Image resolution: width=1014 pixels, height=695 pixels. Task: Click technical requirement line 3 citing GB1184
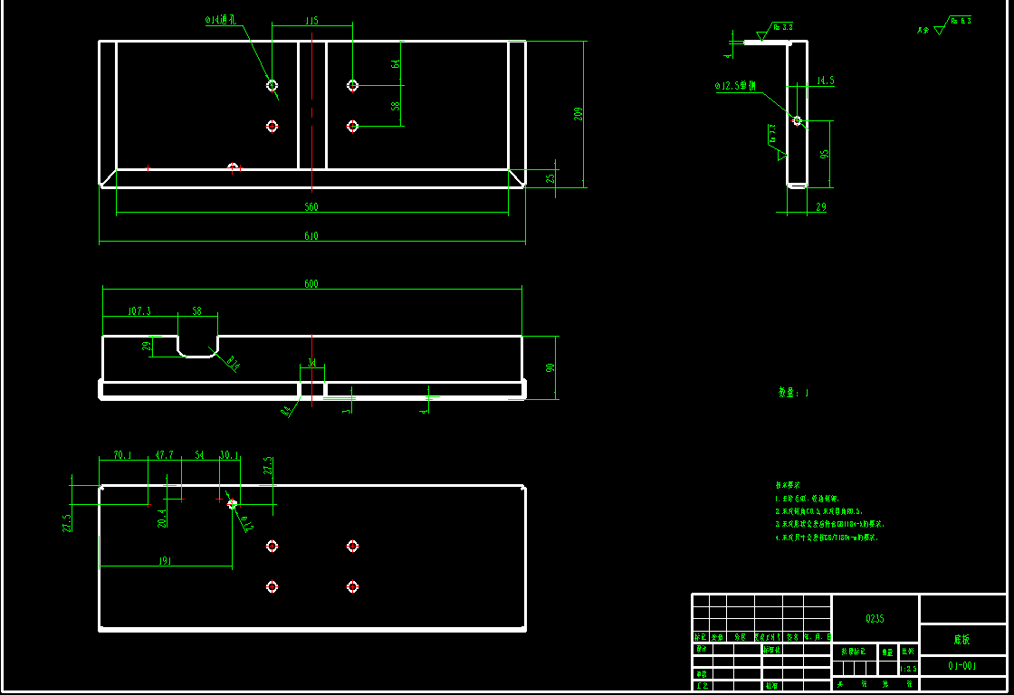click(x=829, y=524)
